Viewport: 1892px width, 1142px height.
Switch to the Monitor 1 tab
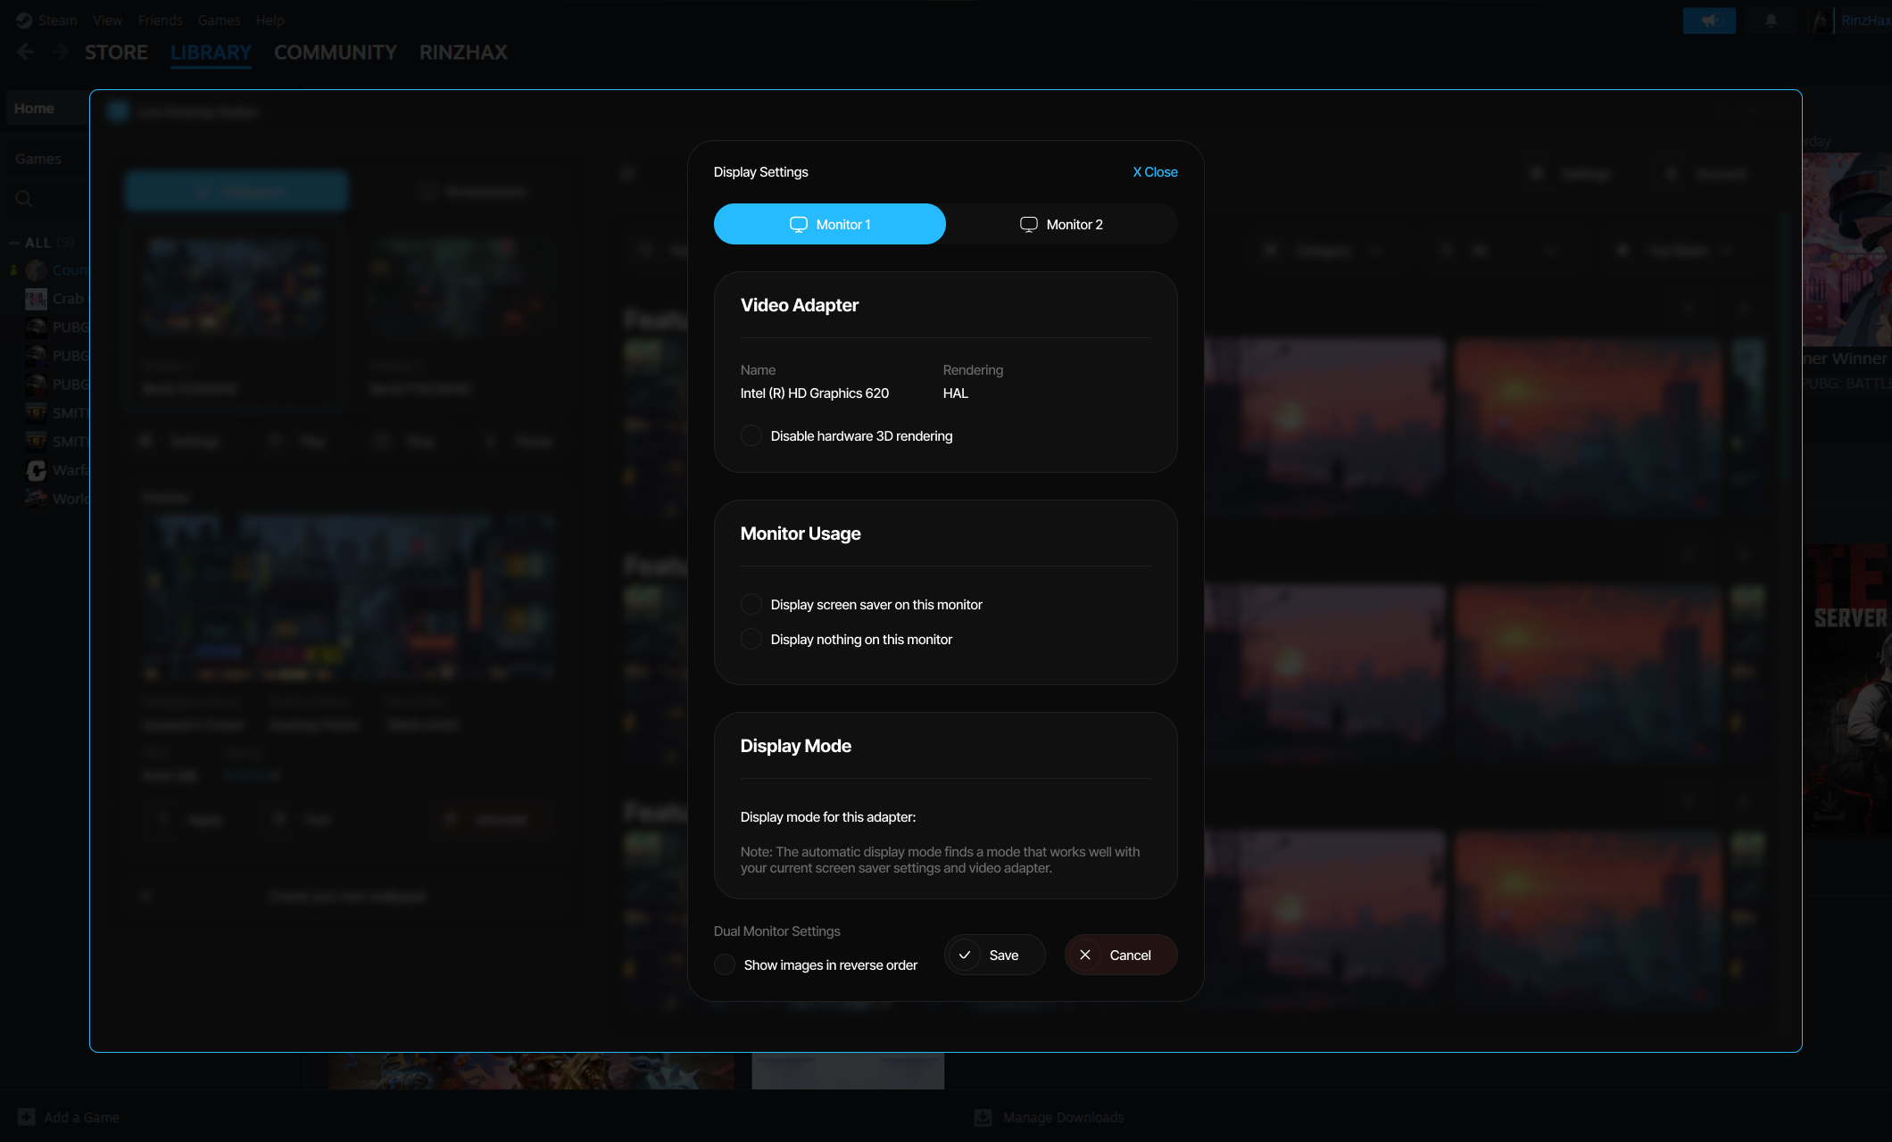829,224
